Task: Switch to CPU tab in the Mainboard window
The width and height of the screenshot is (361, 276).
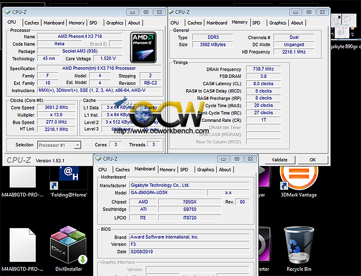Action: pos(103,169)
